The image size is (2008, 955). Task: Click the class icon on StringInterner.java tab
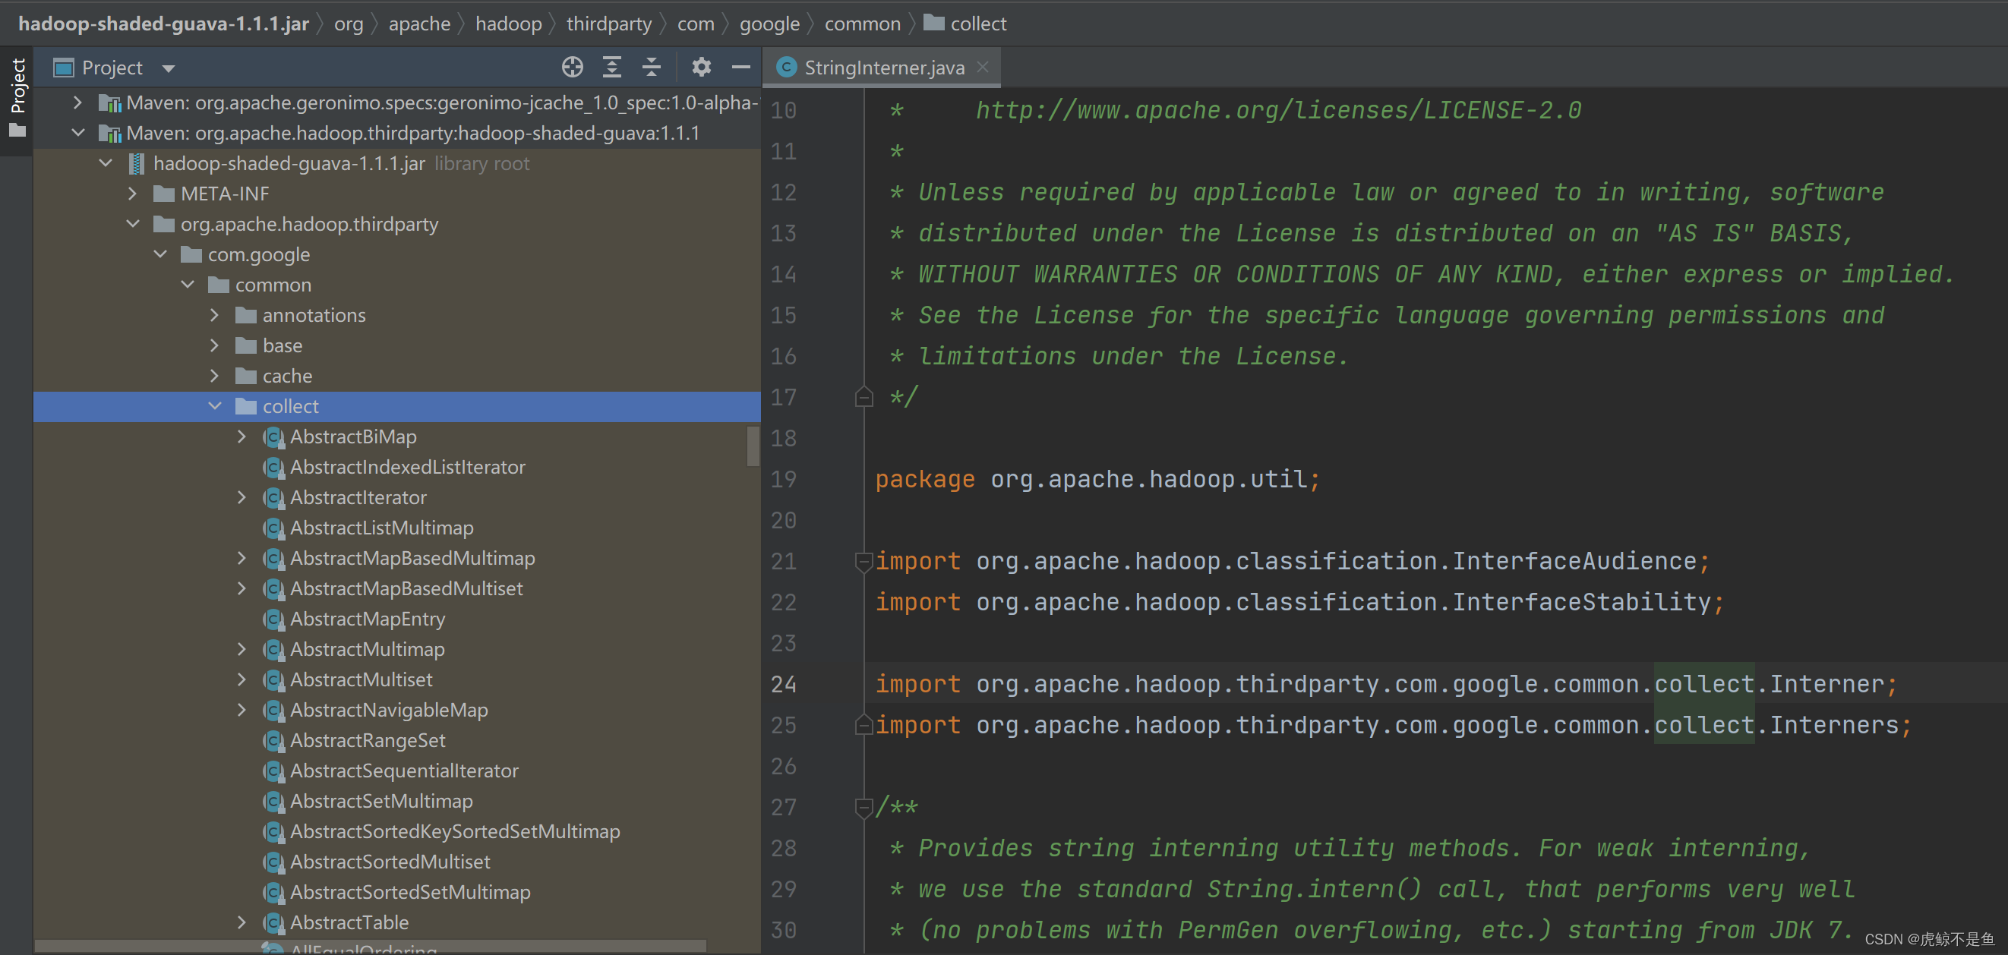tap(787, 68)
